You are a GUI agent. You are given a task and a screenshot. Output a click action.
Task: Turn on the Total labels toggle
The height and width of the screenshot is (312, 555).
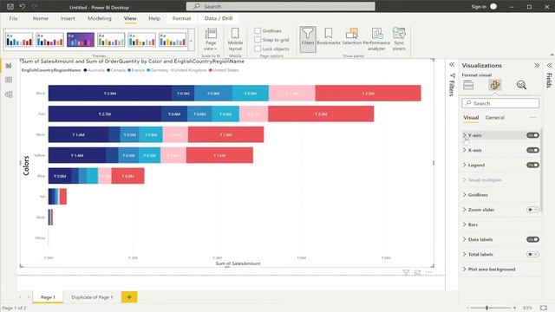532,254
